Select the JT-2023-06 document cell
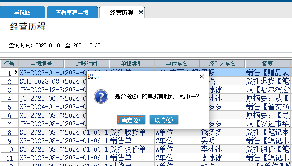 [x=41, y=98]
